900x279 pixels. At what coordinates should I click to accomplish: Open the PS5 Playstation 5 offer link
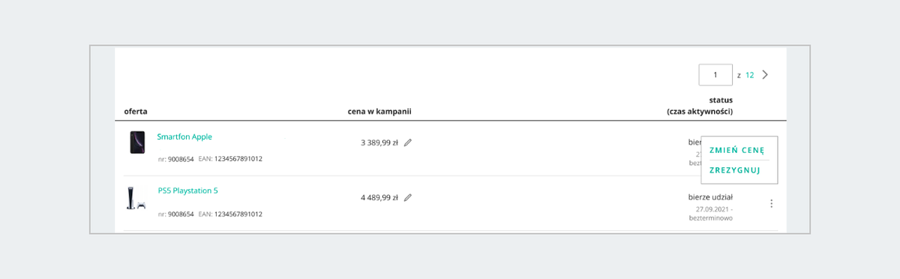[187, 190]
